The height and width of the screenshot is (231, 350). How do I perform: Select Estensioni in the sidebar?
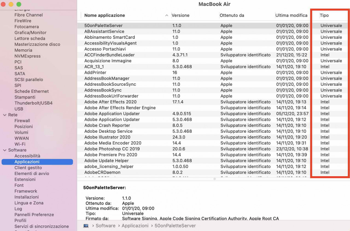point(25,179)
